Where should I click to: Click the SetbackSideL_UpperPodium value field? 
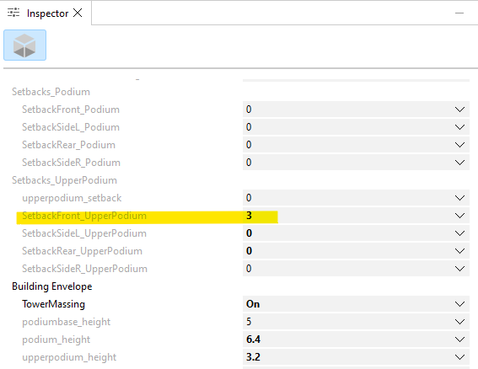(356, 233)
